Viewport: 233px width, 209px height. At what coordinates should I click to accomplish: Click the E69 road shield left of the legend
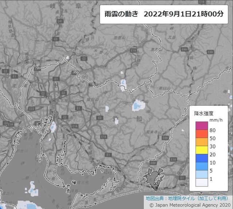[x=165, y=138]
